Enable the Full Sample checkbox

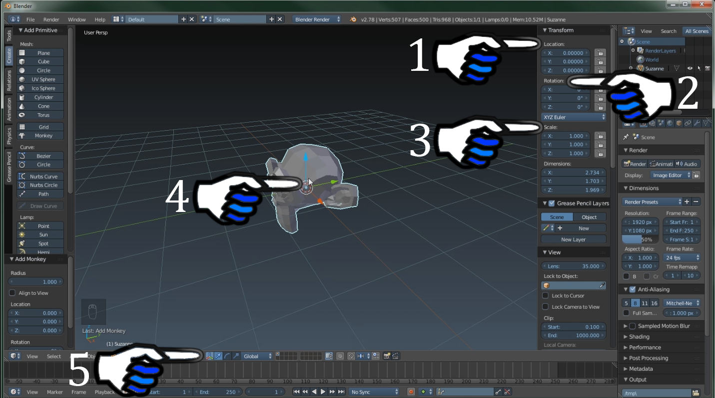(626, 313)
